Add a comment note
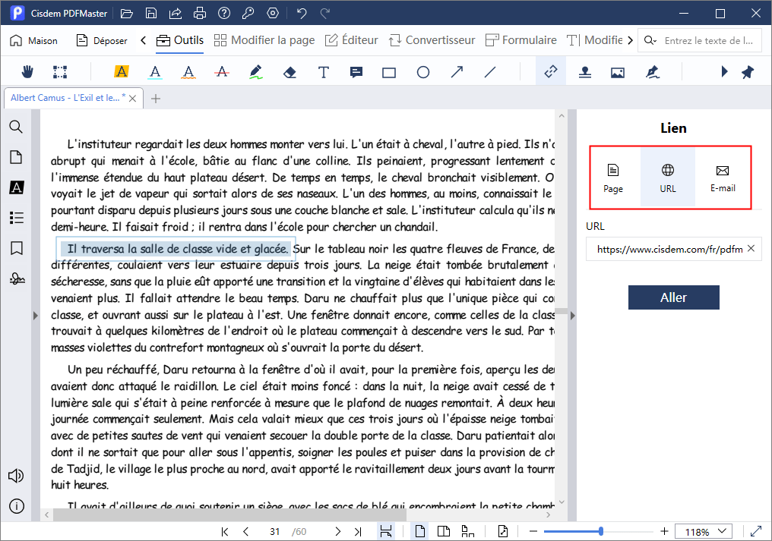Viewport: 772px width, 541px height. [356, 72]
